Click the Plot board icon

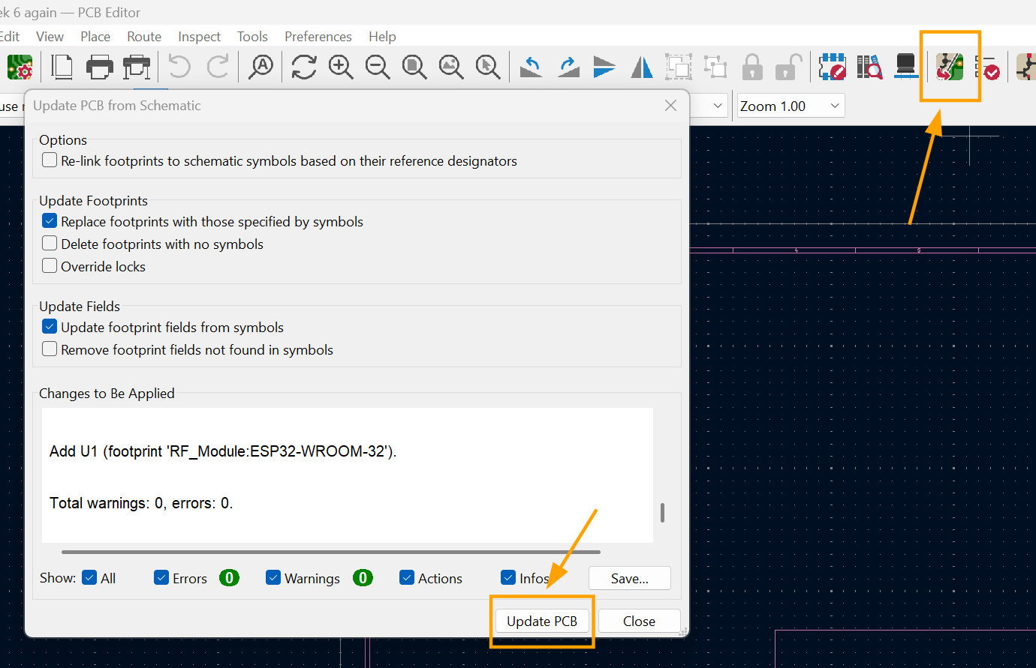137,67
